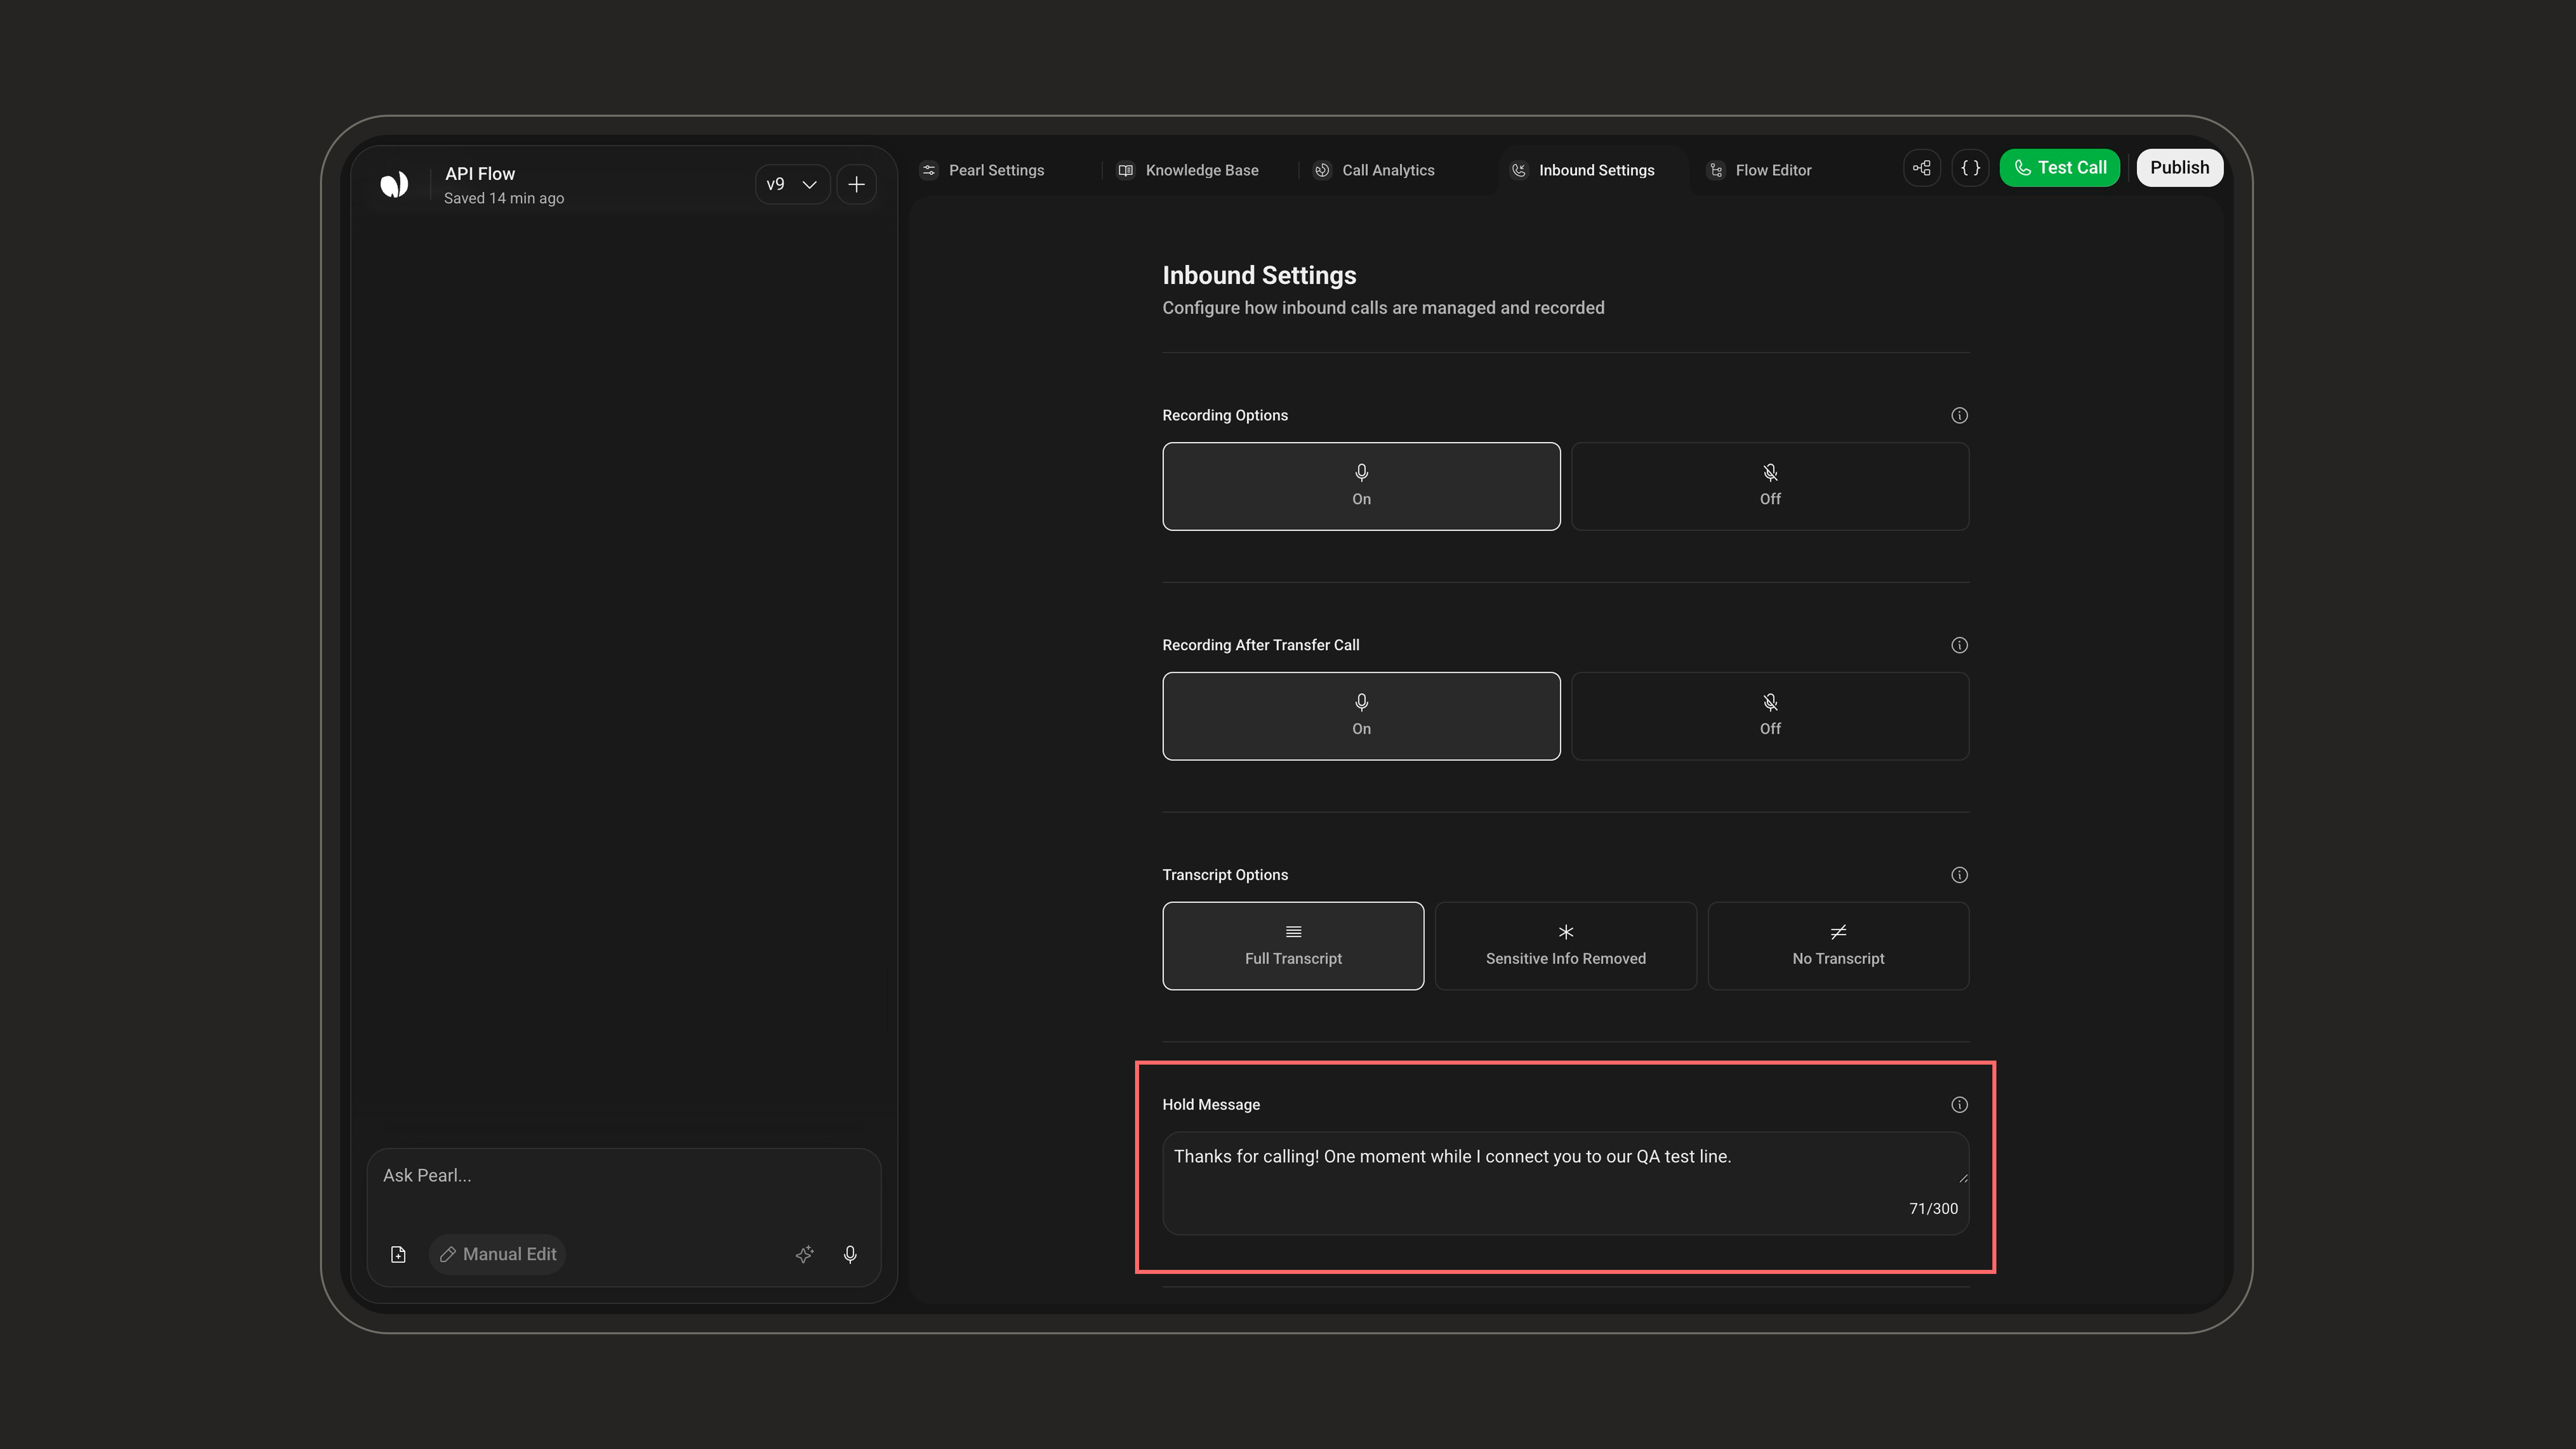Start a Test Call

pos(2059,168)
